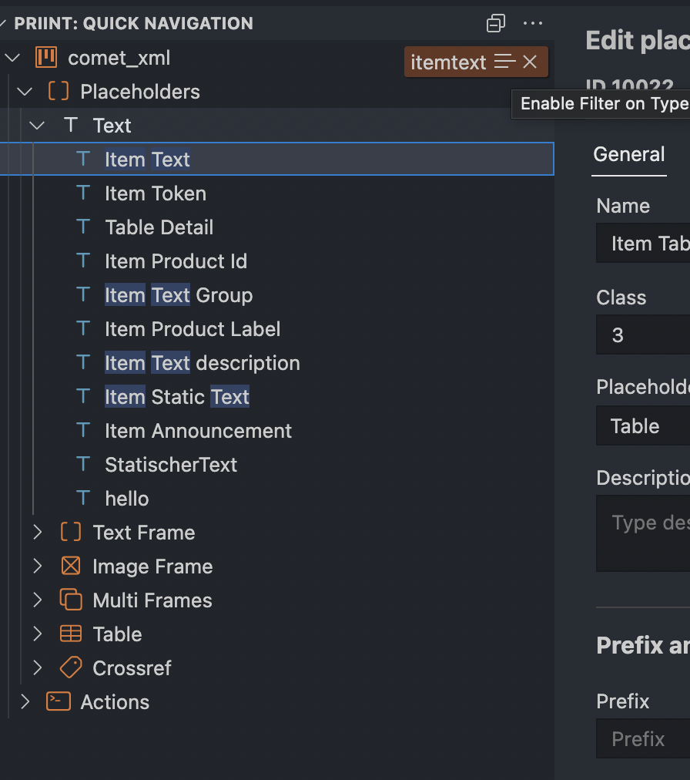This screenshot has width=690, height=780.
Task: Select the Item Static Text placeholder
Action: point(277,396)
